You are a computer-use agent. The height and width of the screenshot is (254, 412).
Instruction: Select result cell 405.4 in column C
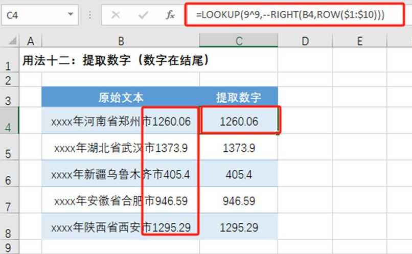point(239,174)
